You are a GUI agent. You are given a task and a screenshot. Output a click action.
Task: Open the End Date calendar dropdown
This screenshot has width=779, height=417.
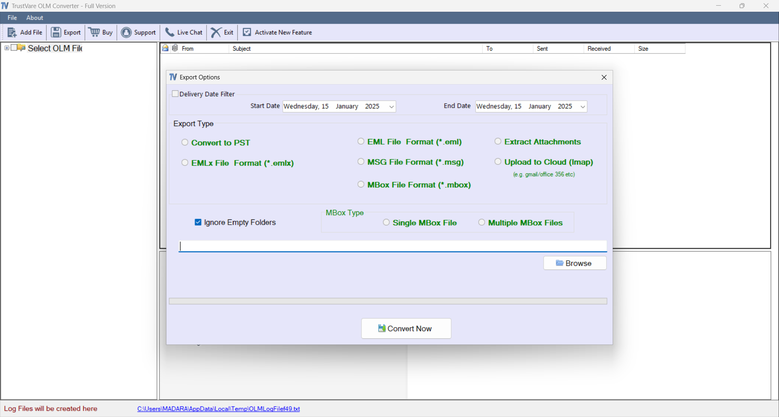click(583, 106)
